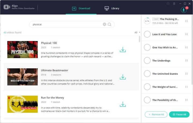
Task: Download Run for the Money via its icon
Action: tap(123, 104)
